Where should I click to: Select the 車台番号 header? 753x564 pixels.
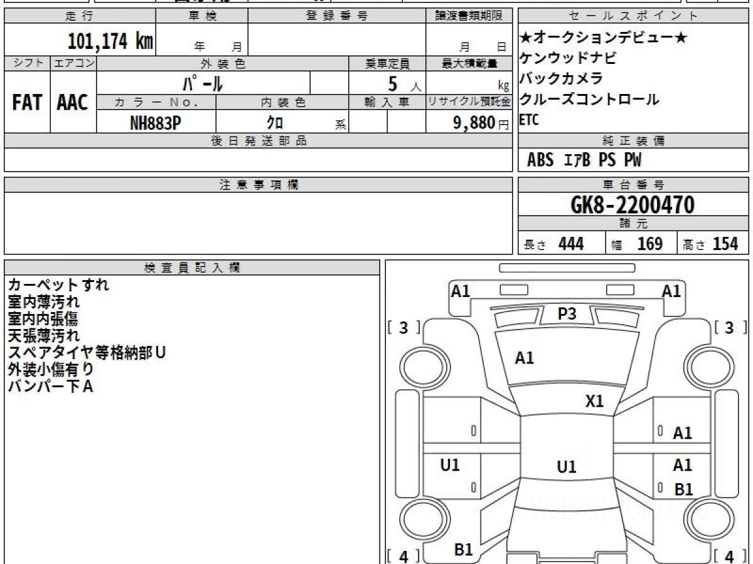point(634,185)
